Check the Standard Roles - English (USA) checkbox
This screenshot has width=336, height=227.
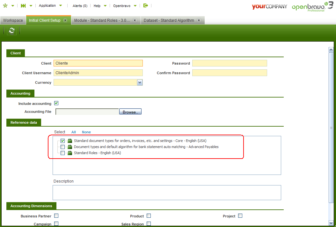coord(62,153)
